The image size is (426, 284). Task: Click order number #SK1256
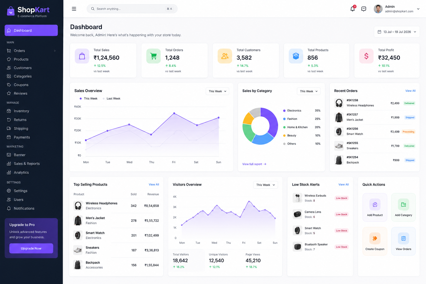point(352,129)
